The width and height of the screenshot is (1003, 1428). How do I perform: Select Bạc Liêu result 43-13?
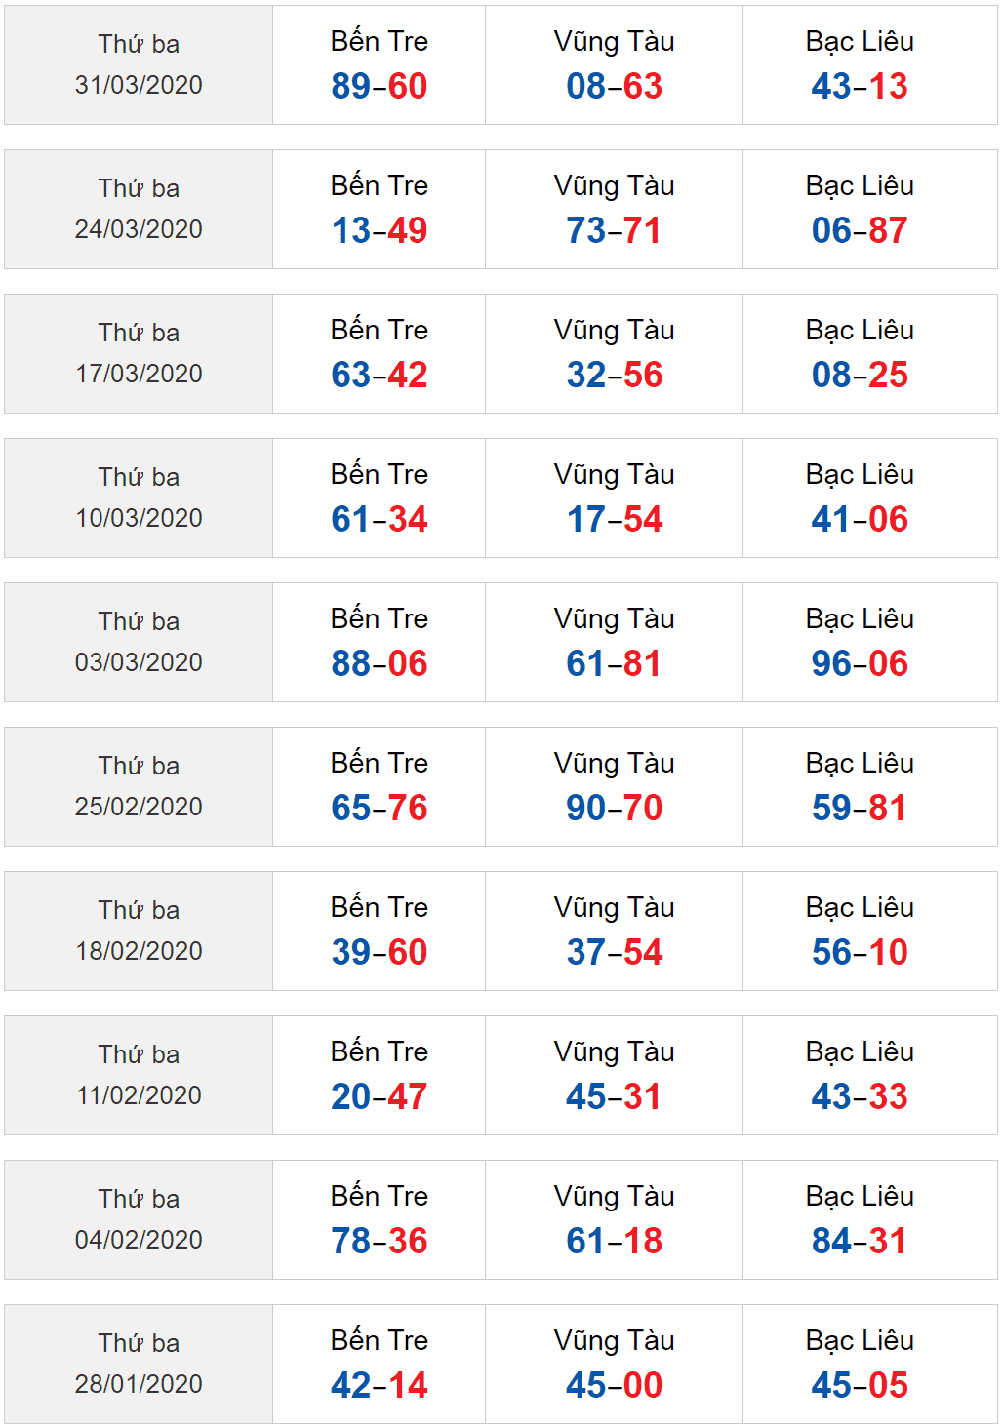[x=860, y=86]
